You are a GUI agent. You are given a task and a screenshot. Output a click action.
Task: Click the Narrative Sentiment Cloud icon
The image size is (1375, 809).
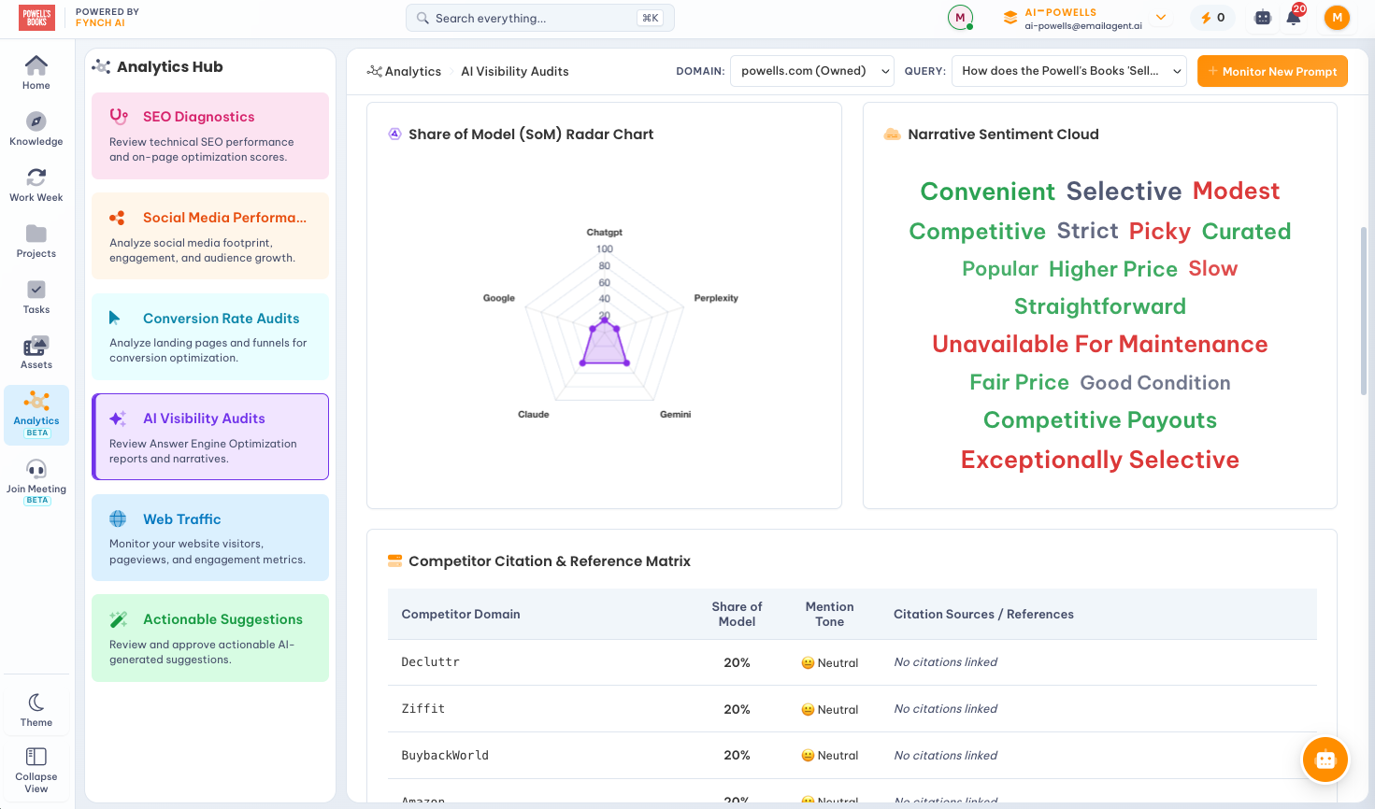tap(892, 135)
